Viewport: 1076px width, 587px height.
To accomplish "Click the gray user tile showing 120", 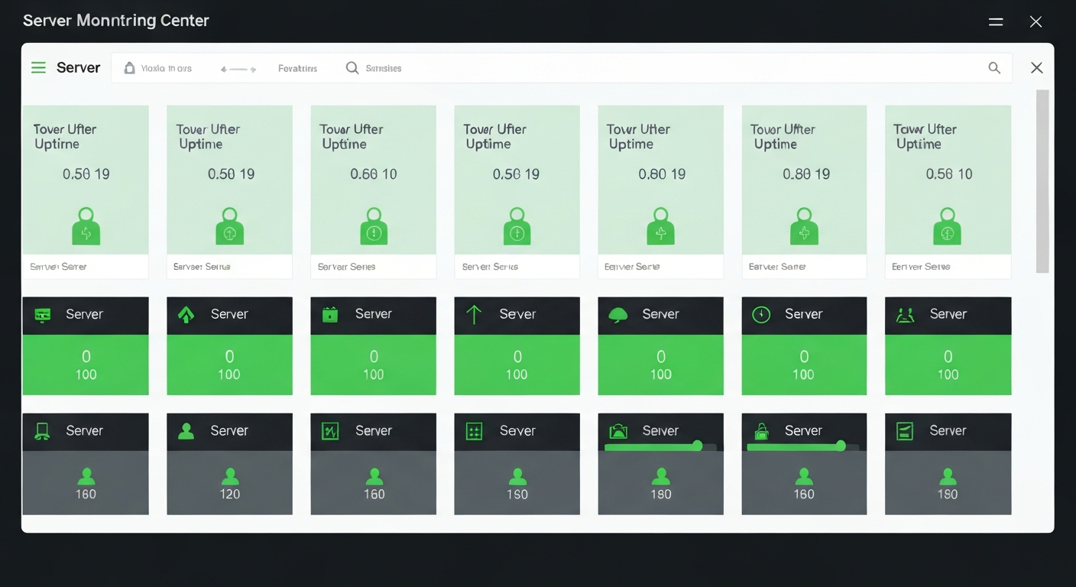I will (229, 482).
